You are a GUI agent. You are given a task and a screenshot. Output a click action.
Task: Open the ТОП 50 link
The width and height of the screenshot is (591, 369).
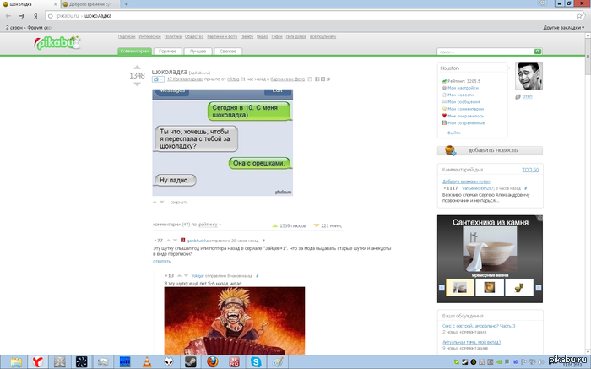[530, 170]
